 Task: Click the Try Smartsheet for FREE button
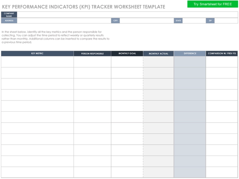(x=212, y=4)
